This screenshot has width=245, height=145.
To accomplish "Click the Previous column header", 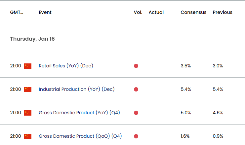I will coord(223,12).
